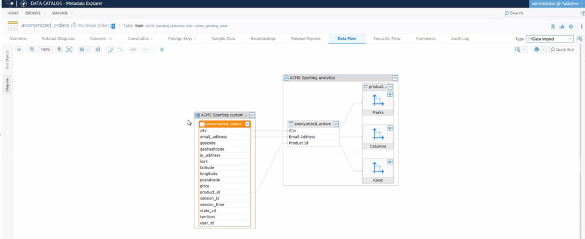Open the Constraints tab
Screen dimensions: 585x239
point(140,39)
